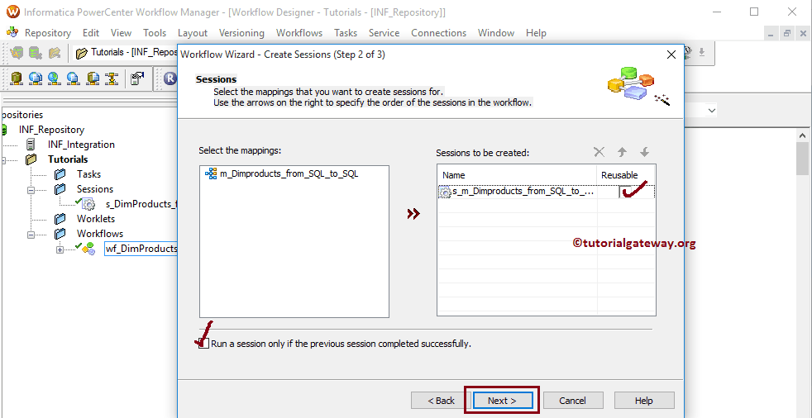Screen dimensions: 812x418
Task: Open the Service menu
Action: click(384, 32)
